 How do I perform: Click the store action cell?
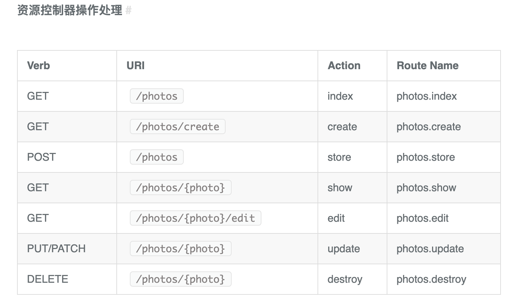[339, 157]
